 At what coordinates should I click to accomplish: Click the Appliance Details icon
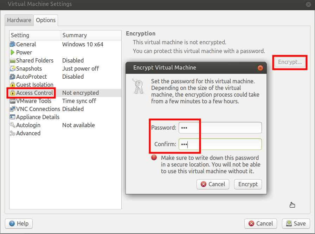[x=12, y=117]
